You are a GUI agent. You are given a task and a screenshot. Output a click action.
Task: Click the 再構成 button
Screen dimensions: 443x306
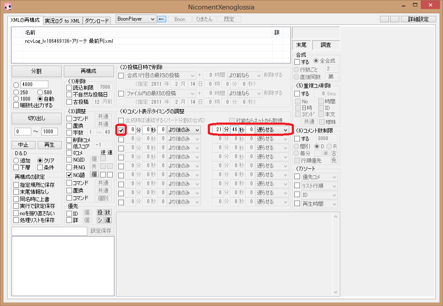pyautogui.click(x=88, y=71)
